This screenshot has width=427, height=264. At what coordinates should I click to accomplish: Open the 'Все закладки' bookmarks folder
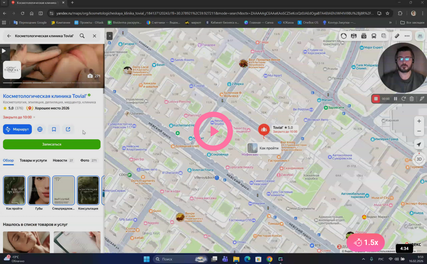[412, 23]
